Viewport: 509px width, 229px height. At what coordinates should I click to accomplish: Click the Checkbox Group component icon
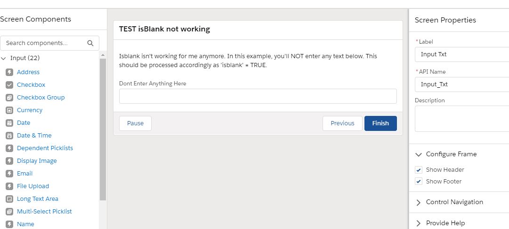9,98
